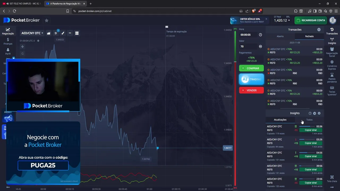Open the Negociação trading section

pyautogui.click(x=8, y=31)
